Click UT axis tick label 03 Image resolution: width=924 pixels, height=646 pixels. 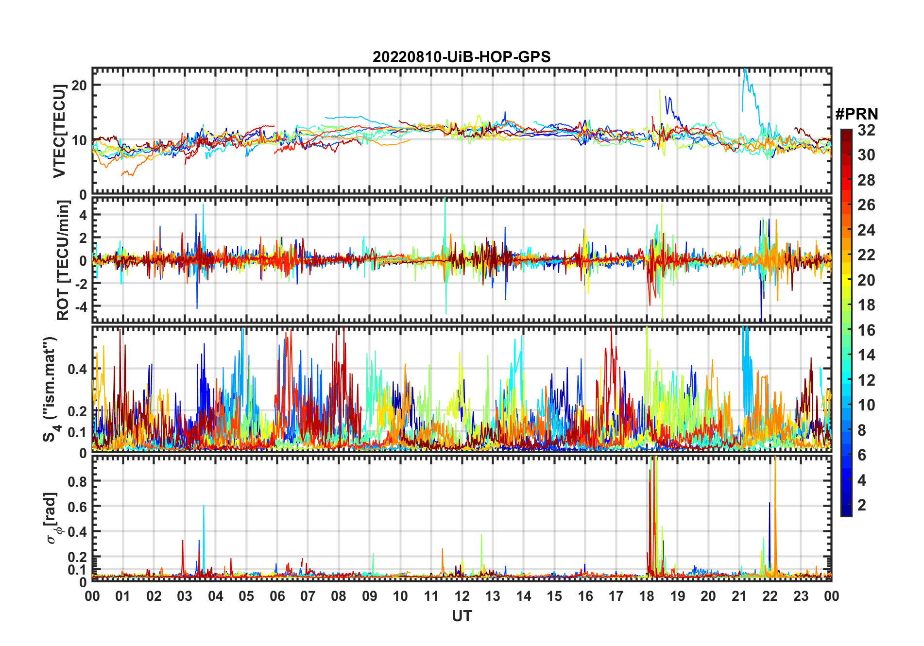(x=185, y=596)
